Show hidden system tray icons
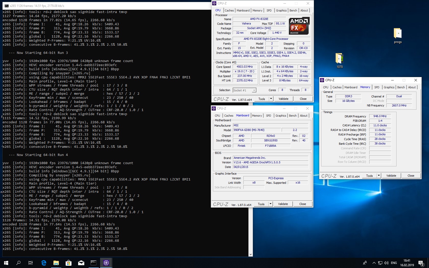 pyautogui.click(x=374, y=263)
